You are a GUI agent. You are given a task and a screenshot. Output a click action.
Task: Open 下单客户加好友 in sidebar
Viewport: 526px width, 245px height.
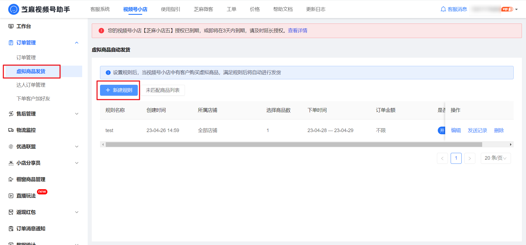[x=33, y=99]
